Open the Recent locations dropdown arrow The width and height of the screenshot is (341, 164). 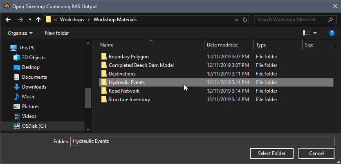[x=30, y=20]
